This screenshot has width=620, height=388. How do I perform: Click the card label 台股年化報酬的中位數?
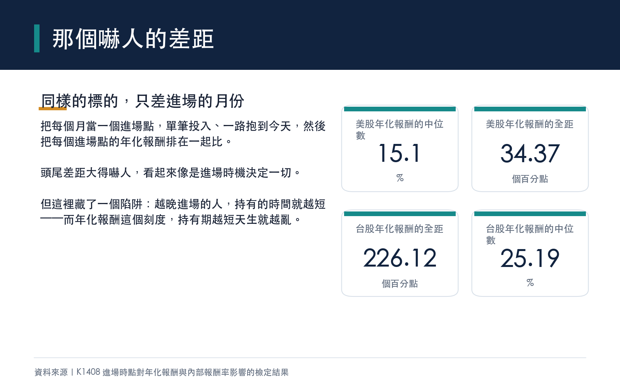tap(530, 234)
